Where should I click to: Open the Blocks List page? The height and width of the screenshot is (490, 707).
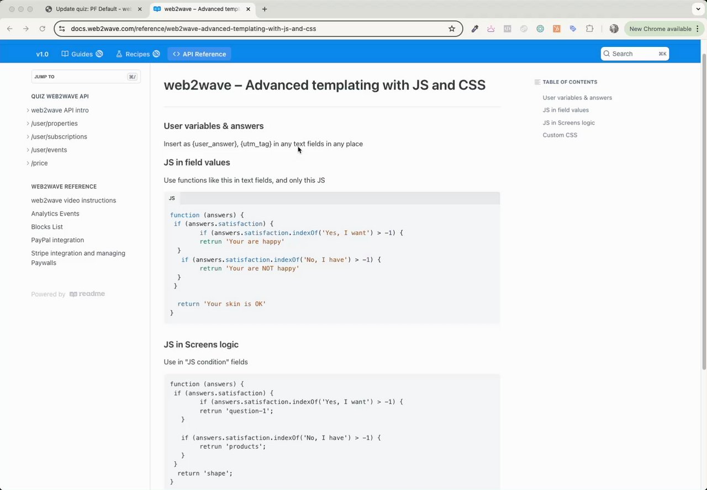click(47, 227)
